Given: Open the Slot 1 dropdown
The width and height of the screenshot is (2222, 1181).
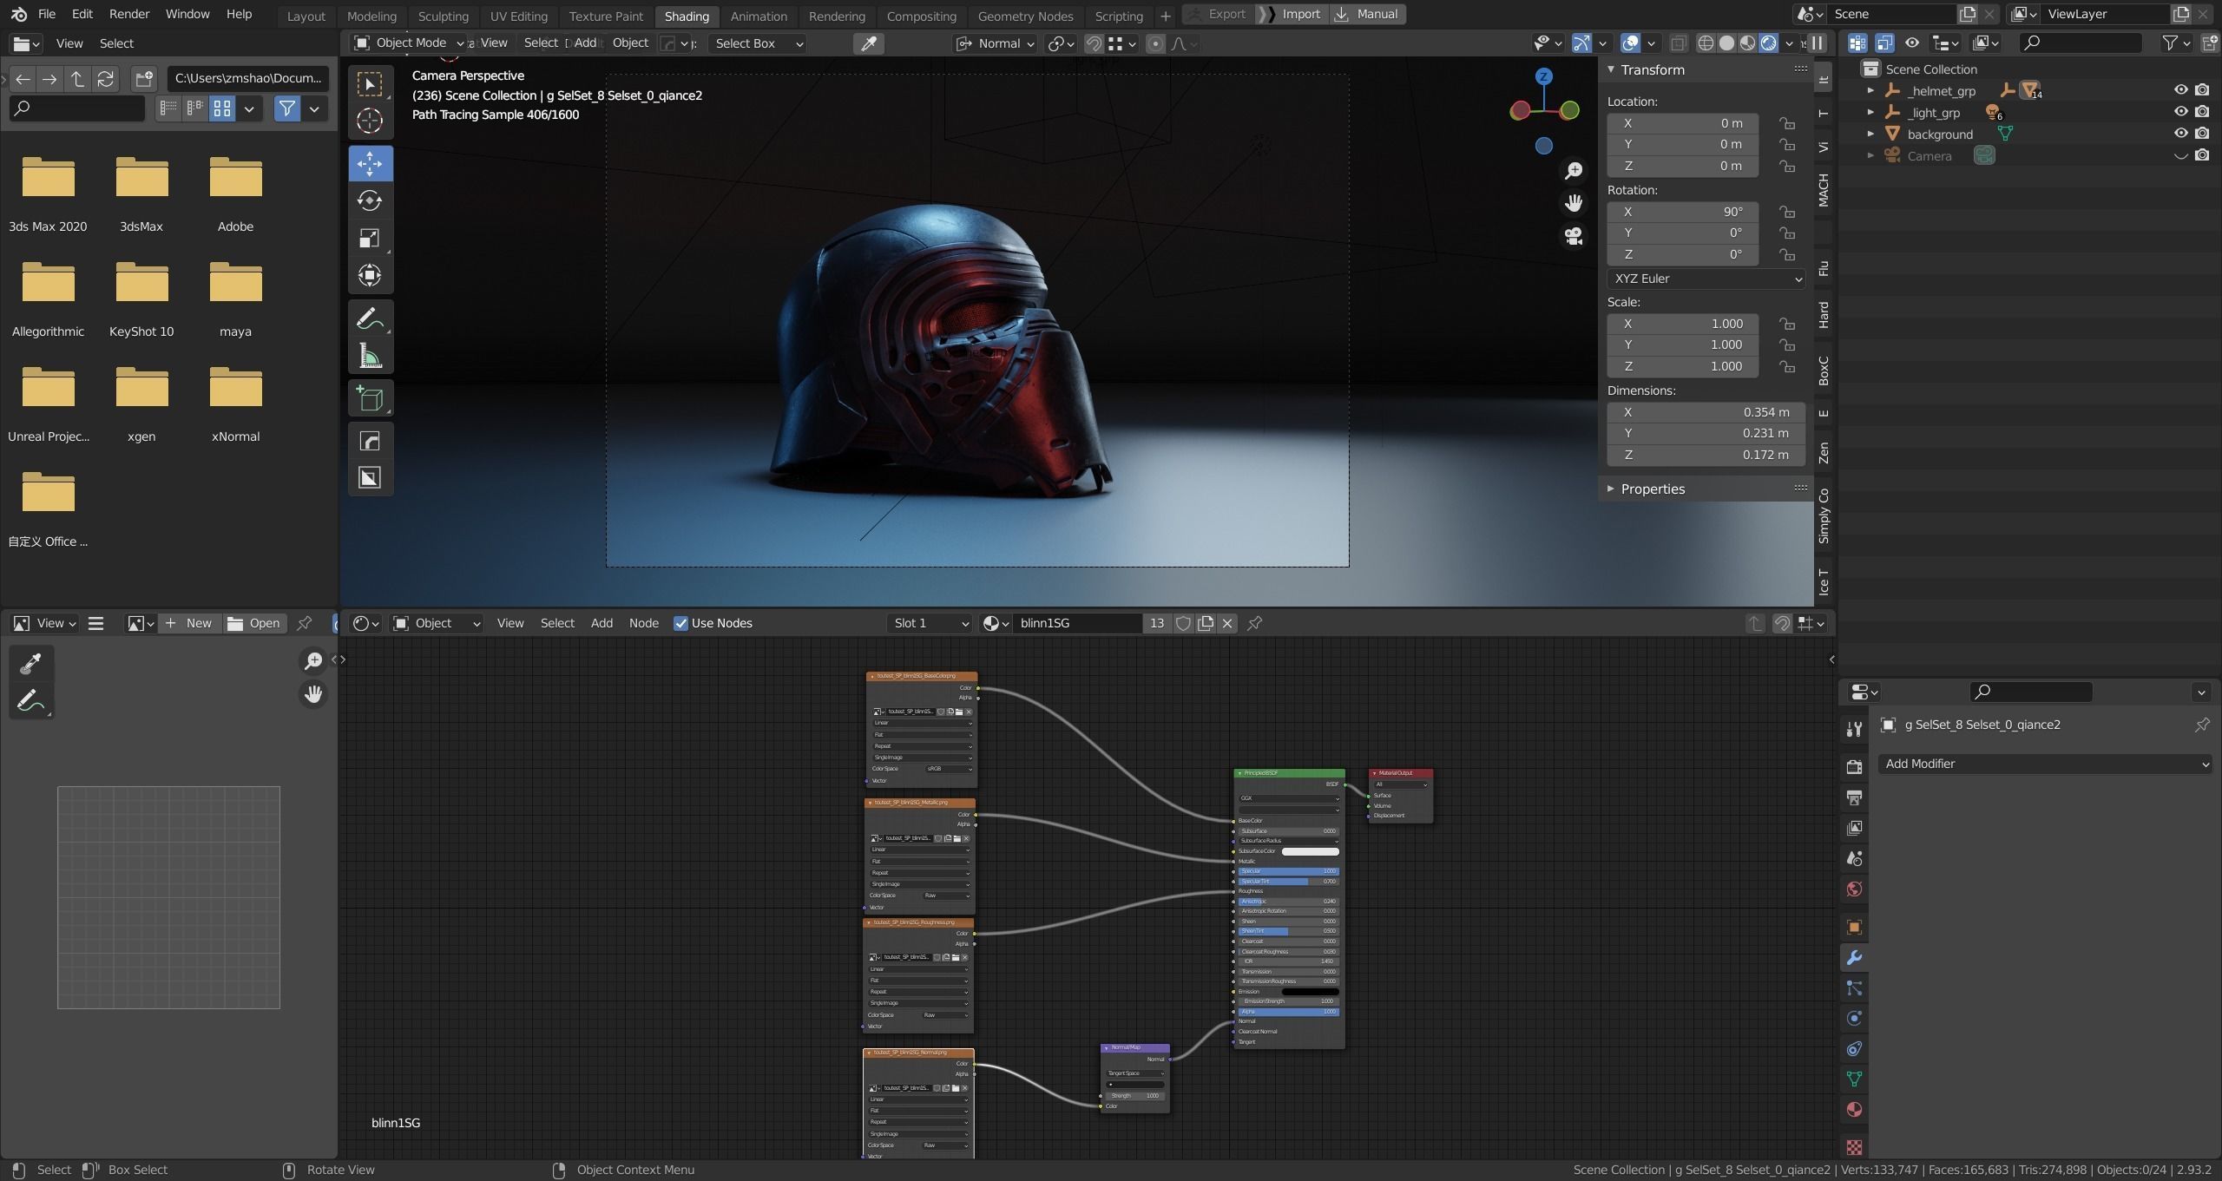Looking at the screenshot, I should click(x=930, y=623).
